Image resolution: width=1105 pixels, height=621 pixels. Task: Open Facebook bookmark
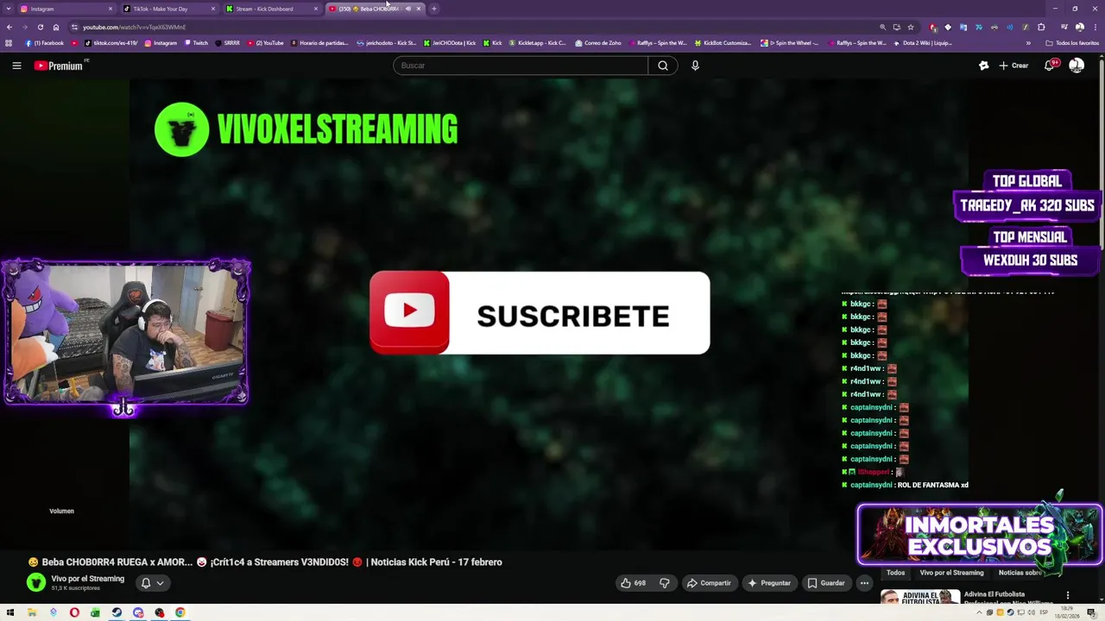45,43
